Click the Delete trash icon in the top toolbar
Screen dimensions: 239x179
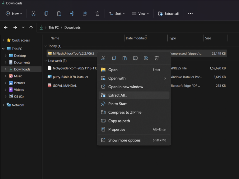[x=97, y=14]
